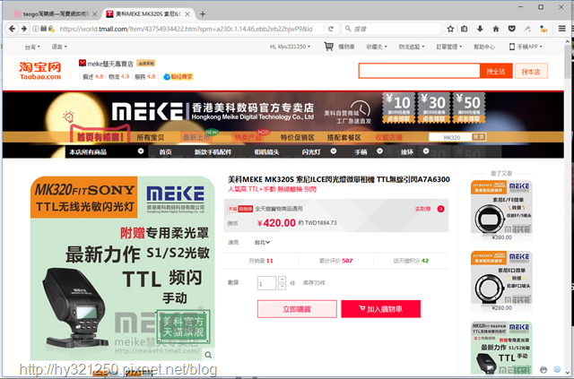Open the 台灣 region dropdown

32,47
